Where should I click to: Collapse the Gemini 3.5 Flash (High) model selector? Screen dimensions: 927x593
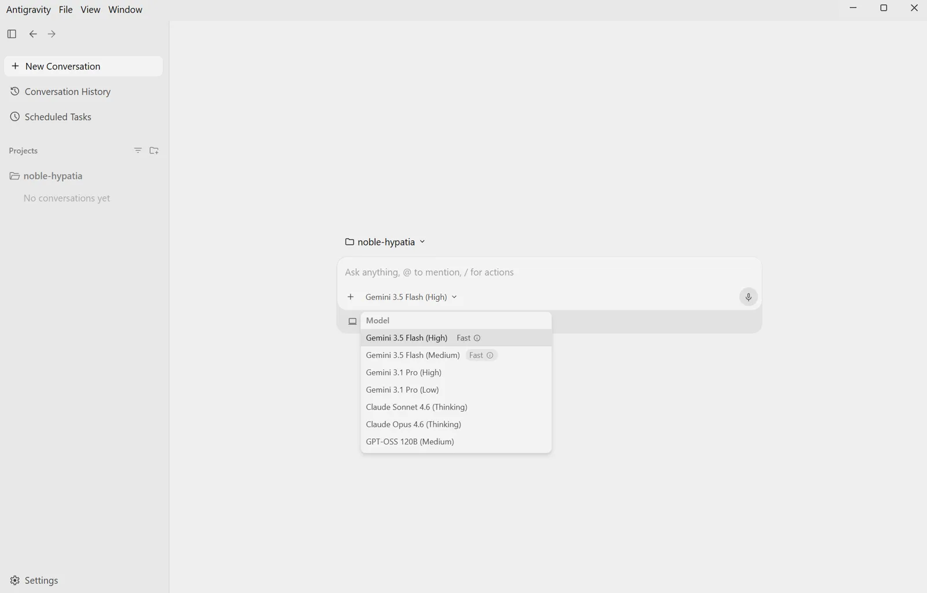point(411,297)
